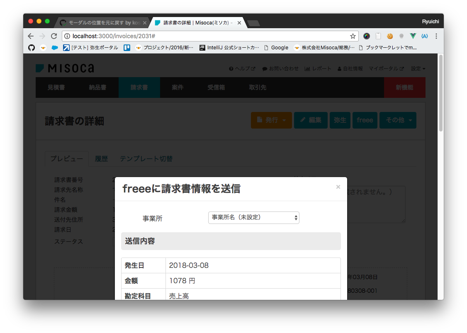467x333 pixels.
Task: Open the site information icon in address bar
Action: 67,36
